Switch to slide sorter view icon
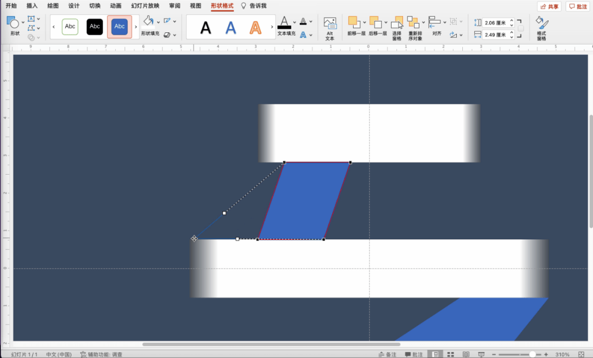Viewport: 593px width, 358px height. (x=450, y=354)
